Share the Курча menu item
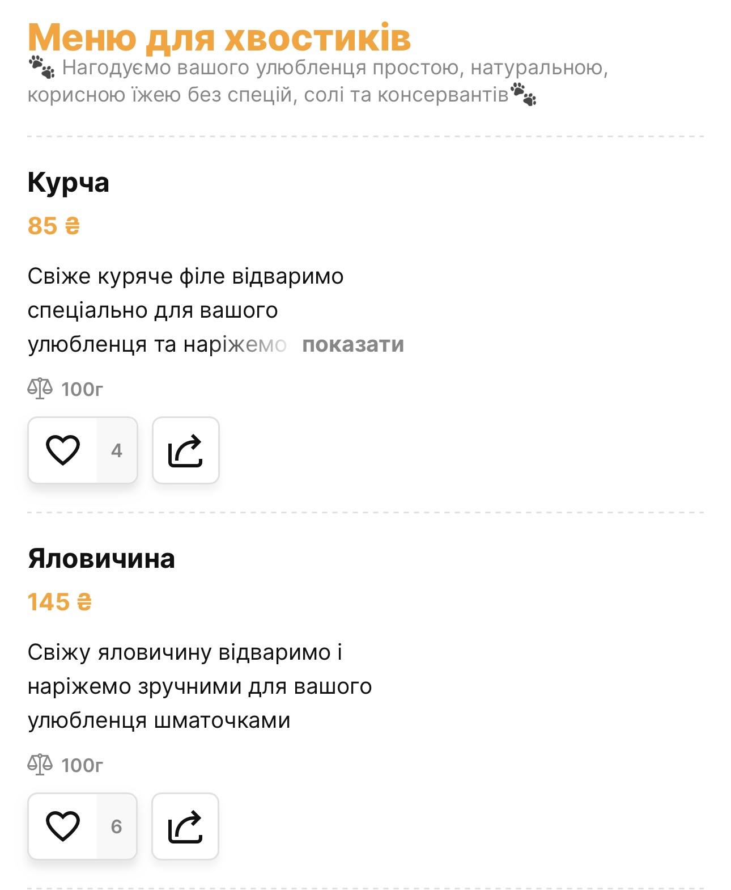This screenshot has height=890, width=731. (x=186, y=450)
